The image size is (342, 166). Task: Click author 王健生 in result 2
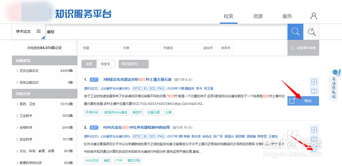pos(273,137)
